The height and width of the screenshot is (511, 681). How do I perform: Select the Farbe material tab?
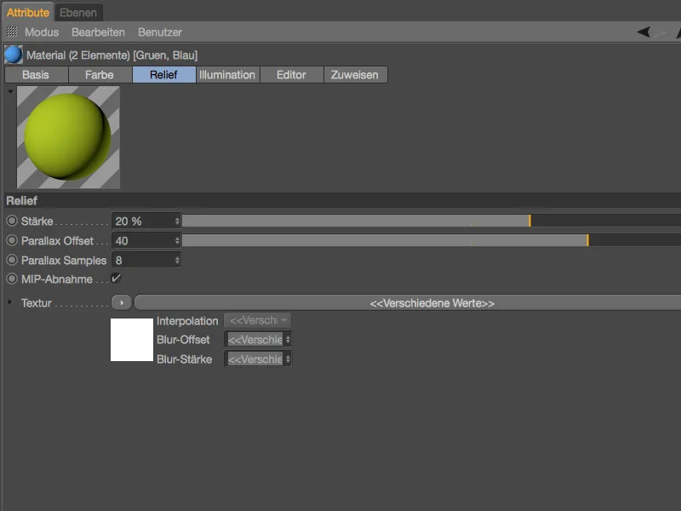tap(100, 75)
